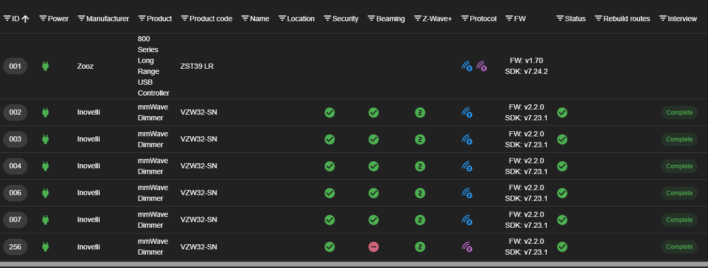708x268 pixels.
Task: Click the Complete interview badge for node 003
Action: pyautogui.click(x=679, y=139)
